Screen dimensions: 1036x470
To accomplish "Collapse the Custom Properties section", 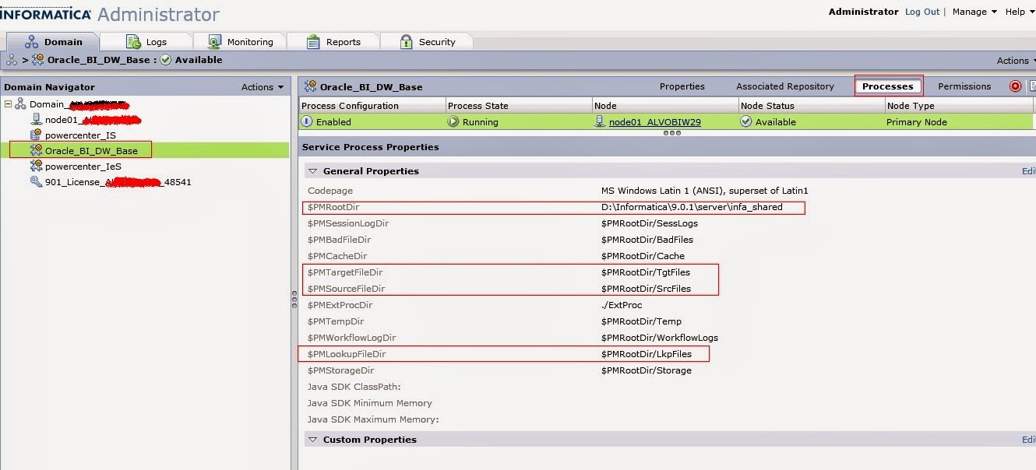I will click(x=312, y=440).
